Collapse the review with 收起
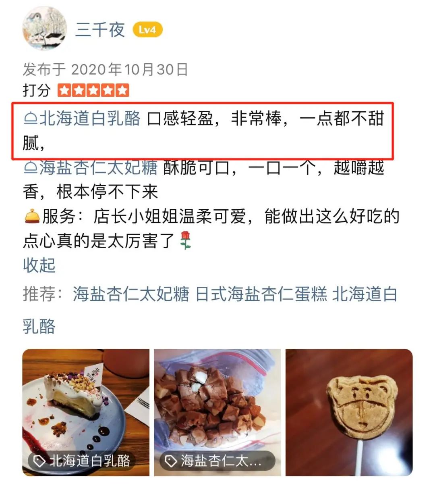Viewport: 435px width, 486px height. tap(39, 265)
